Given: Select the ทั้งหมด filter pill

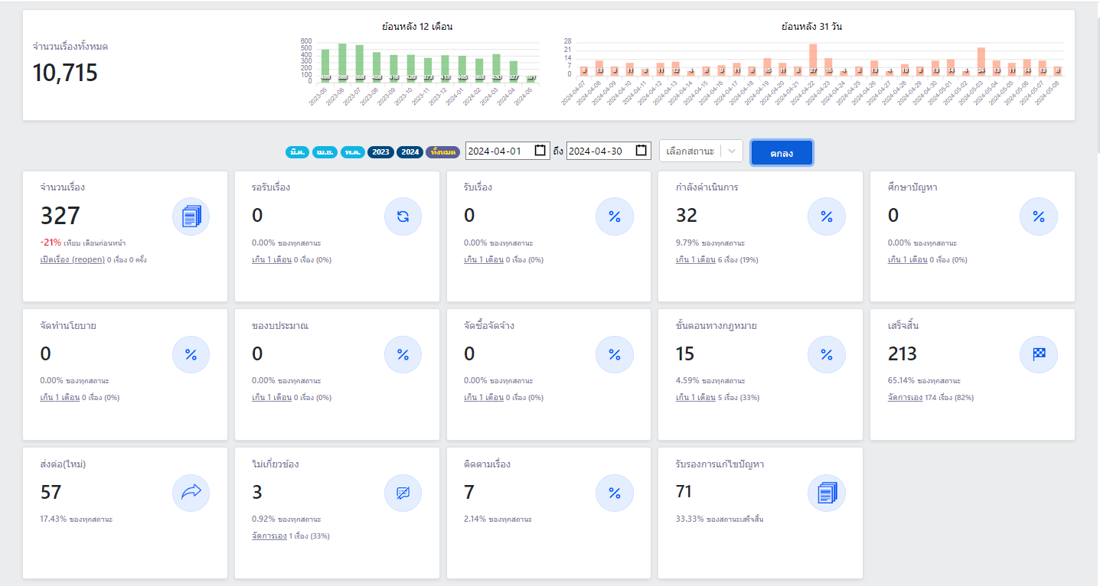Looking at the screenshot, I should tap(442, 151).
